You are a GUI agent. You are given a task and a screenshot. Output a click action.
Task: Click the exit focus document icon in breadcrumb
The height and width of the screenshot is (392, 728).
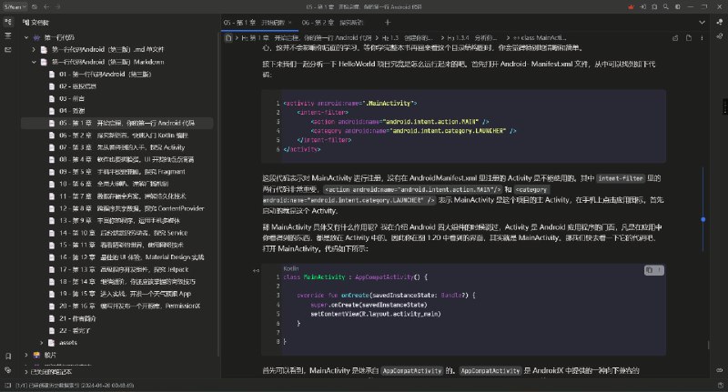pyautogui.click(x=689, y=38)
